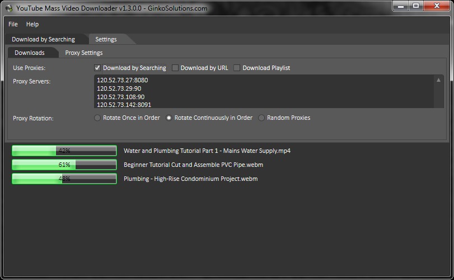Click proxy entry 120.52.73.27:8080
Viewport: 454px width, 280px height.
point(123,80)
